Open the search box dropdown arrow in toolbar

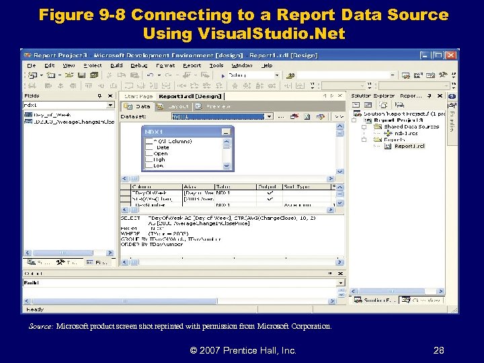pyautogui.click(x=393, y=75)
